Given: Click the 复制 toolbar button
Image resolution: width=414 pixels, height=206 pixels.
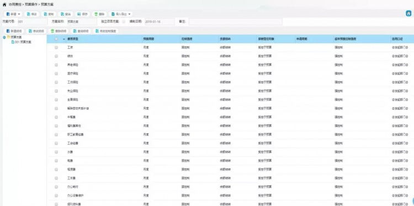Looking at the screenshot, I should coord(49,14).
